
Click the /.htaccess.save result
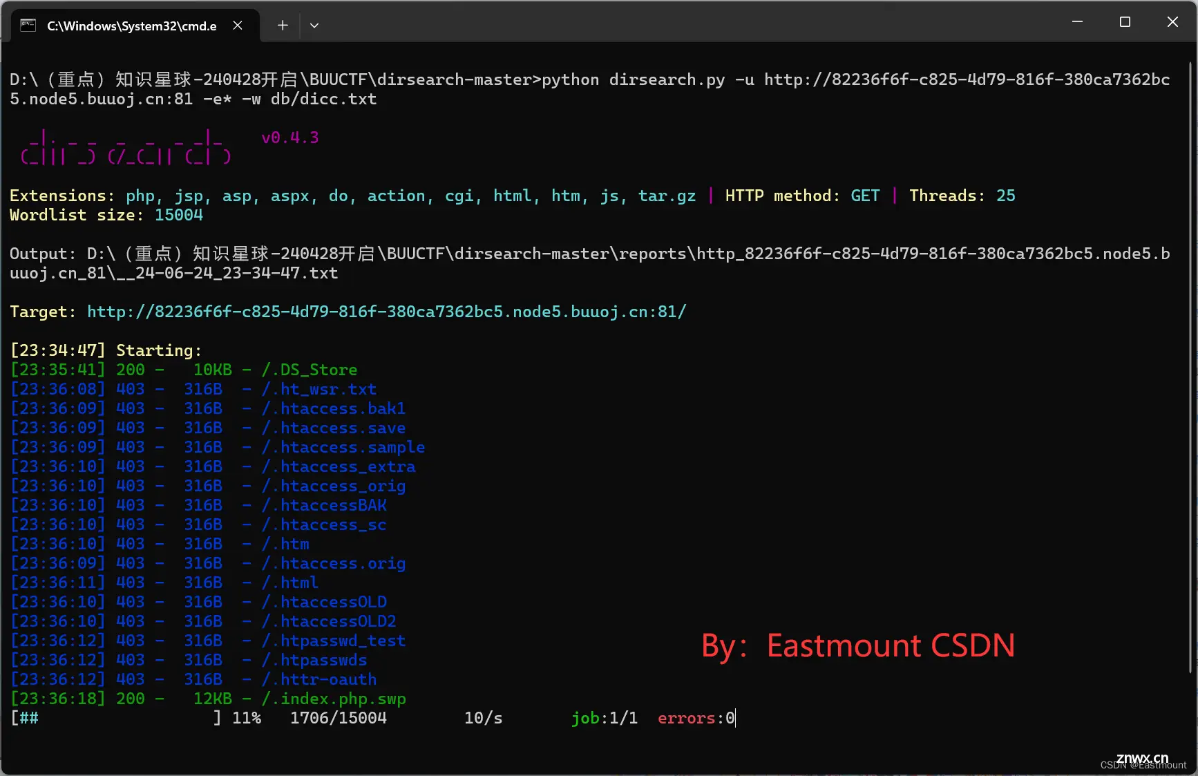[208, 428]
